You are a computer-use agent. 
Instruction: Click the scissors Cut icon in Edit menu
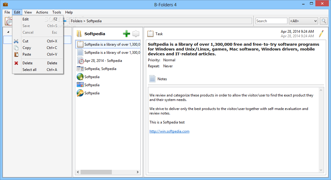point(16,41)
